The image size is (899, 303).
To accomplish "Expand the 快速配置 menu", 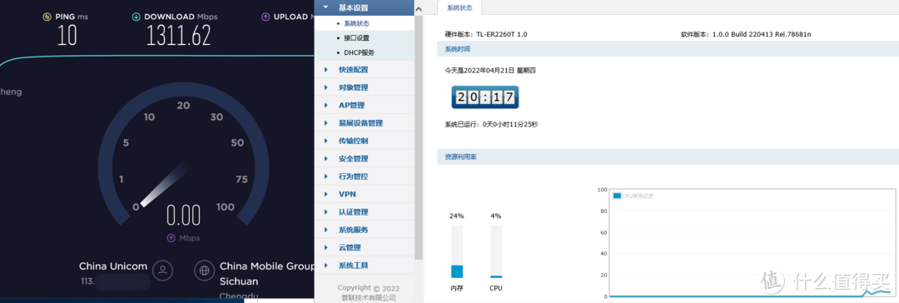I will (x=364, y=69).
